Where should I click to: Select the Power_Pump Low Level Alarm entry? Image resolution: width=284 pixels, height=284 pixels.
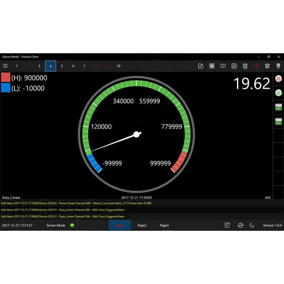point(76,203)
